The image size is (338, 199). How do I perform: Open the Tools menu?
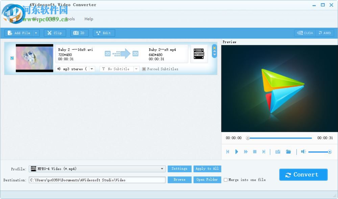click(x=70, y=19)
